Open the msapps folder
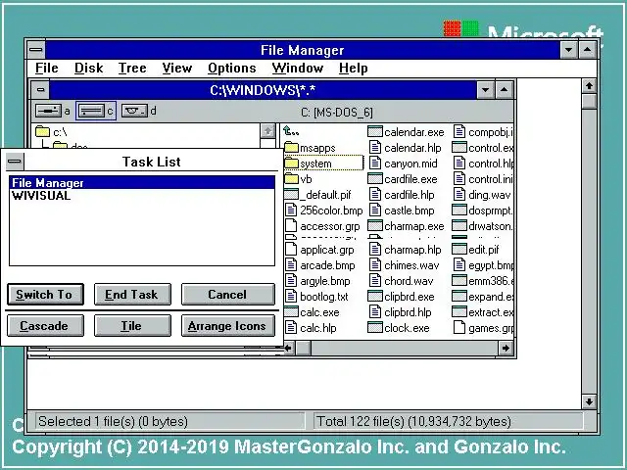Screen dimensions: 627x470 (x=310, y=148)
